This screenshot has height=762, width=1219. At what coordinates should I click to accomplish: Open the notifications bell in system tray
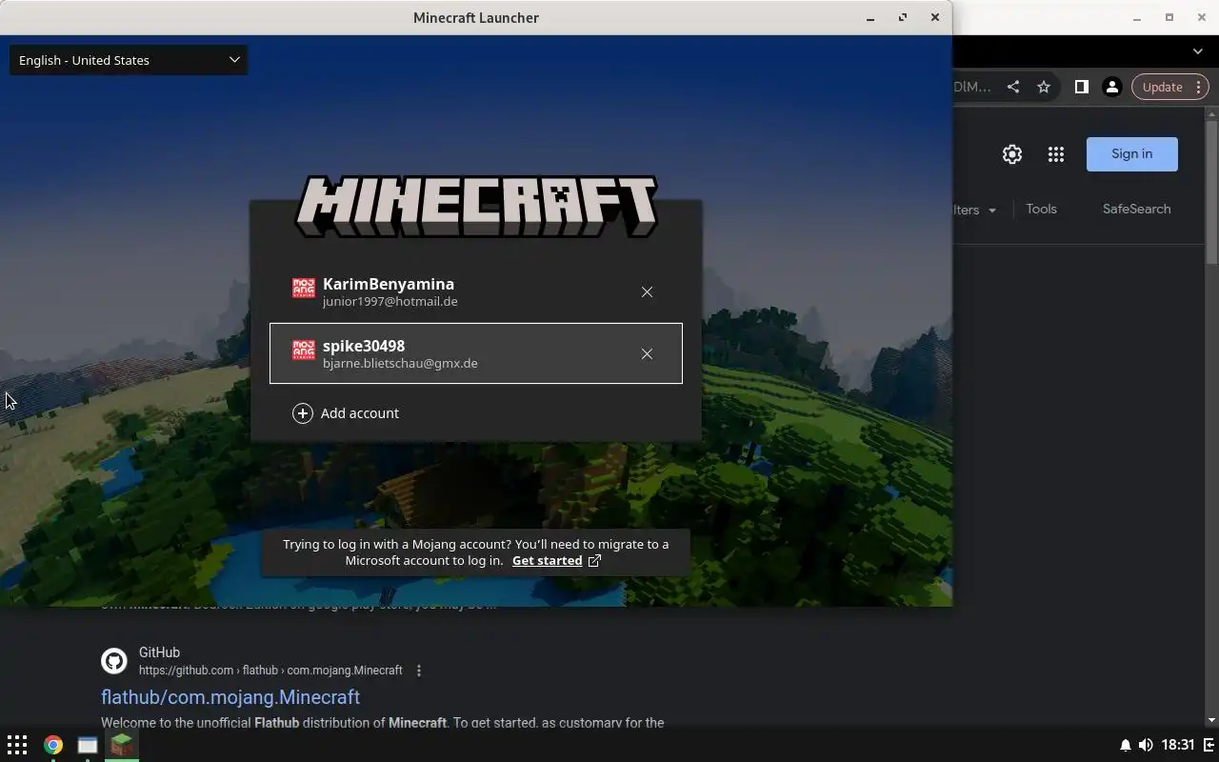(1125, 745)
